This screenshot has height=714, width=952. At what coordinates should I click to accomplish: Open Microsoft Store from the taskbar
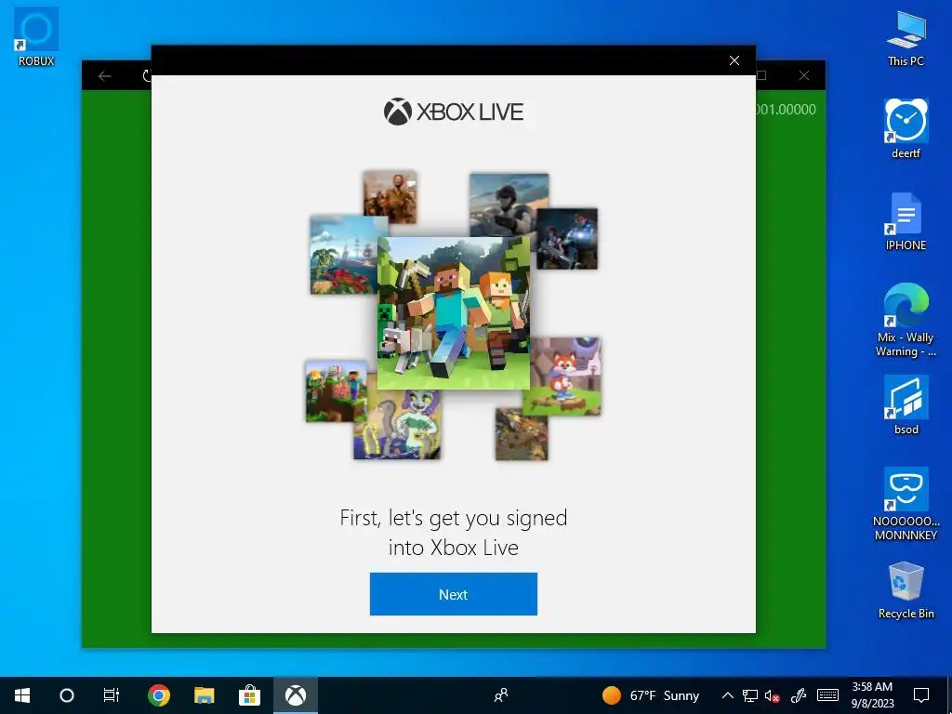point(249,695)
